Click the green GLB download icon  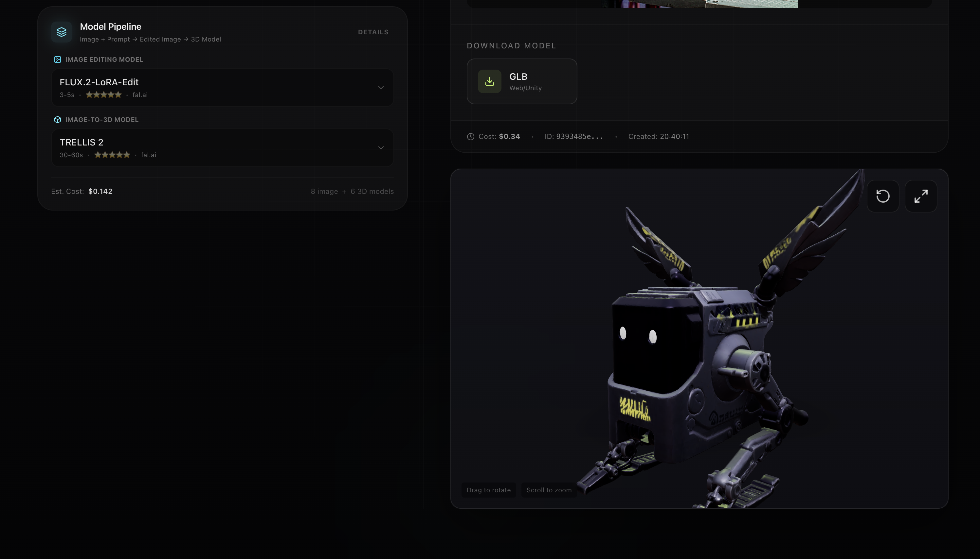click(x=489, y=81)
